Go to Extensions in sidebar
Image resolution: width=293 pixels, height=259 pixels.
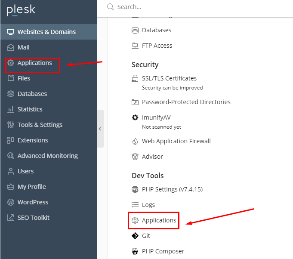point(49,140)
